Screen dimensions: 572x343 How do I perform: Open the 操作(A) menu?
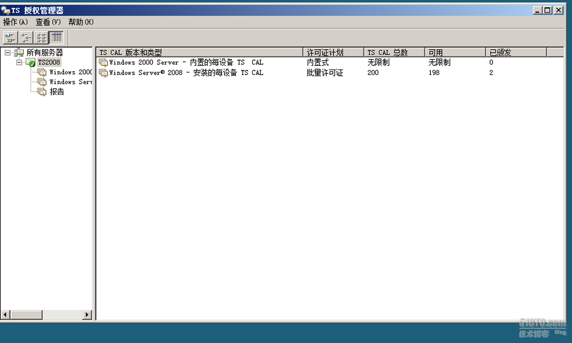(15, 22)
